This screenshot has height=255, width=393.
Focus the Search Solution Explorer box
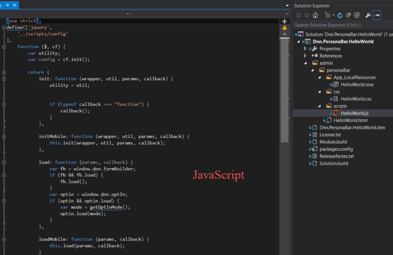(343, 25)
